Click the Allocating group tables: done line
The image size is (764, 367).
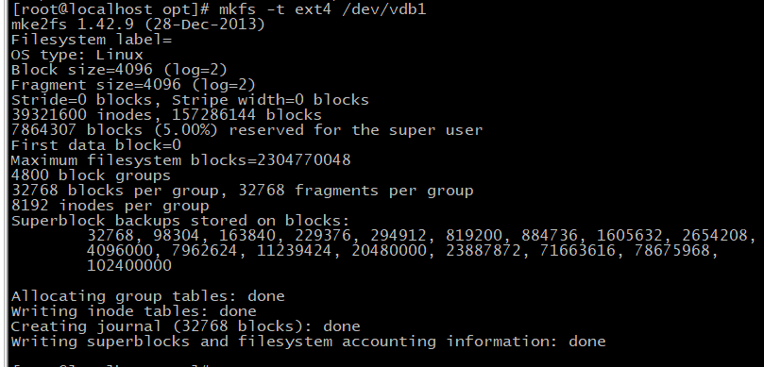click(x=147, y=295)
